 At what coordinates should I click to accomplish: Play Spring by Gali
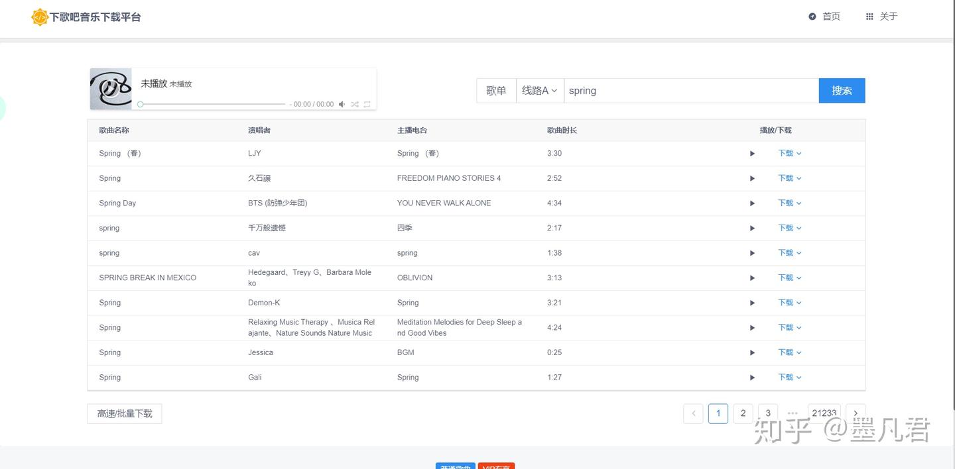coord(752,378)
